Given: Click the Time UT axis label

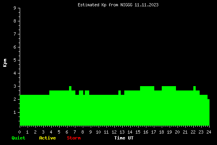Looking at the screenshot, I should click(x=124, y=138).
